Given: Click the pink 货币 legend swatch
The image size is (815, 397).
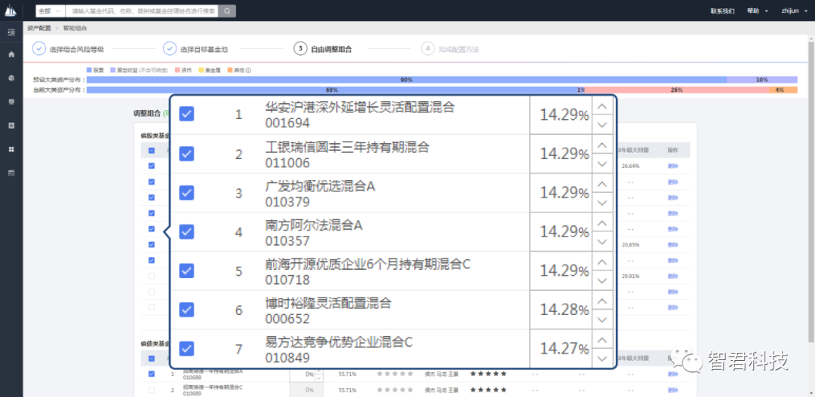Looking at the screenshot, I should (x=178, y=70).
